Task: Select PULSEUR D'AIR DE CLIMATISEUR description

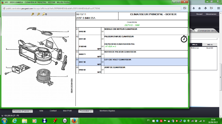Action: (x=119, y=36)
